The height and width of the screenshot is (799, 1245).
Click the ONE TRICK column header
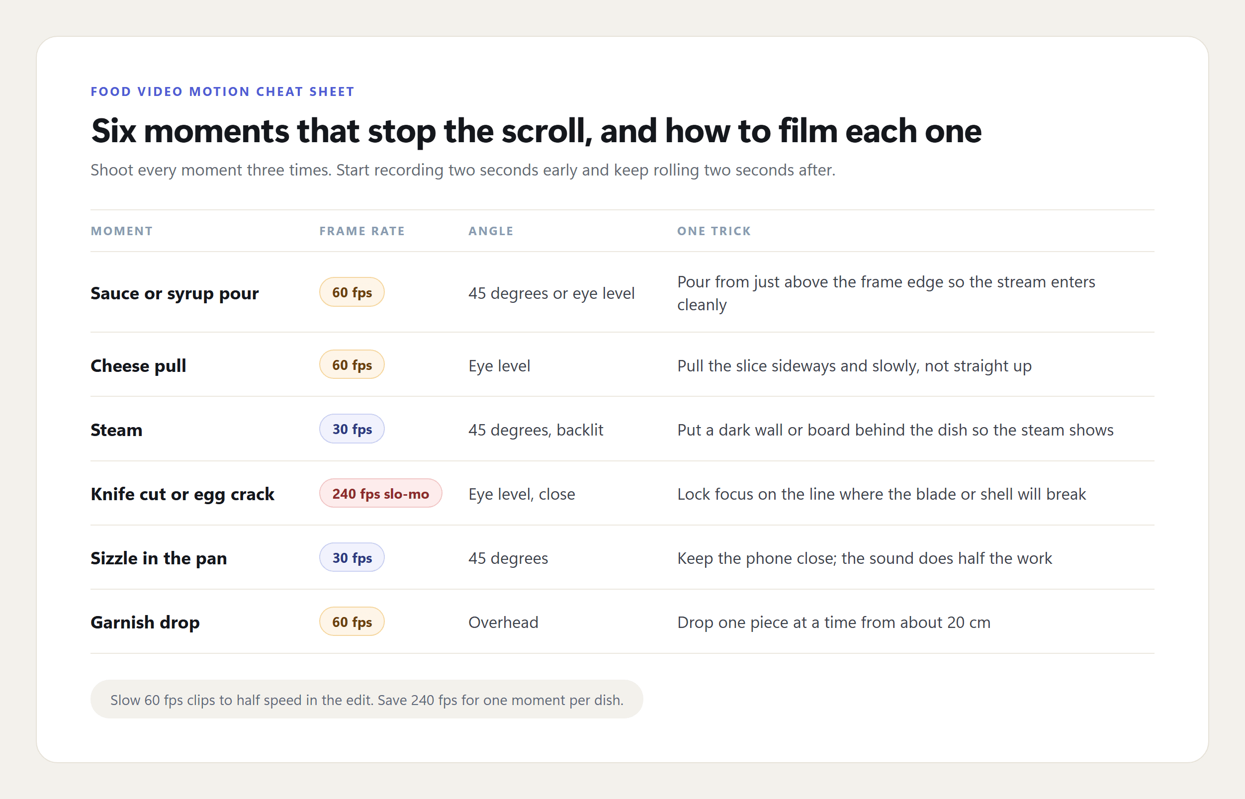(x=714, y=231)
